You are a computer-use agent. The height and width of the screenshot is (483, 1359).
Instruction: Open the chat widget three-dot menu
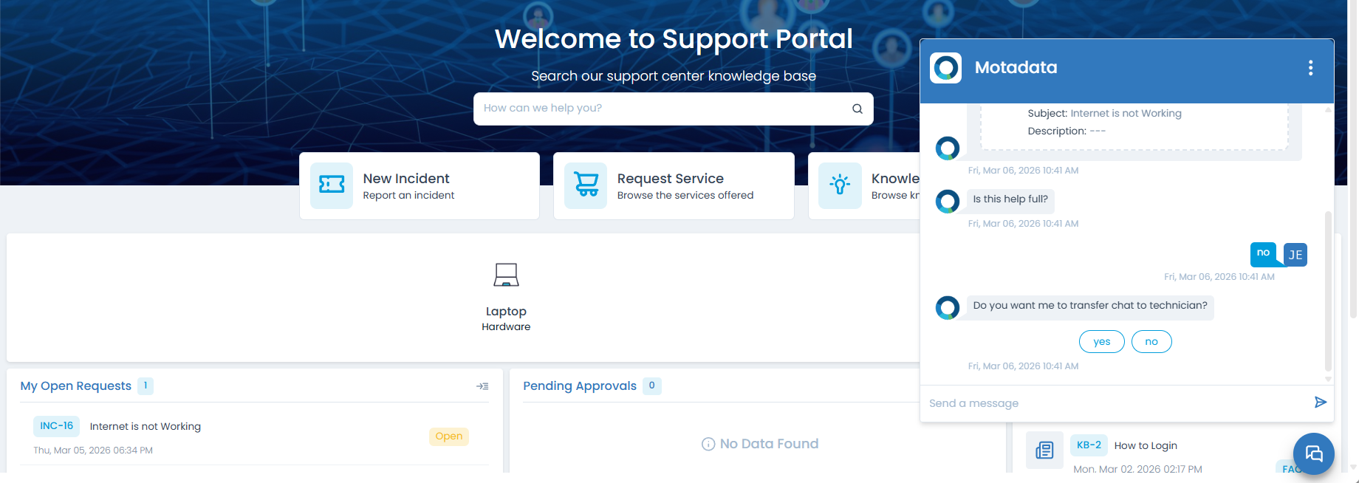tap(1310, 68)
